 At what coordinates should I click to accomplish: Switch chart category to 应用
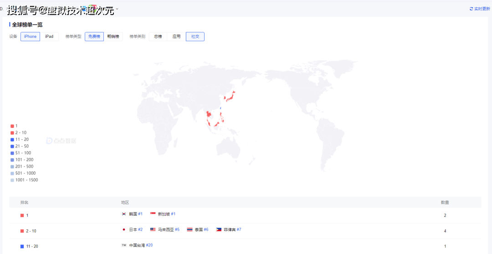176,36
